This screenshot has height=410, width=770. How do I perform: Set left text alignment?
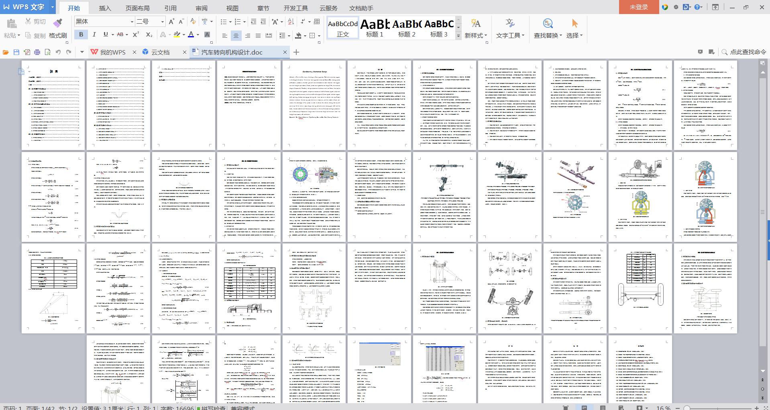(x=224, y=36)
